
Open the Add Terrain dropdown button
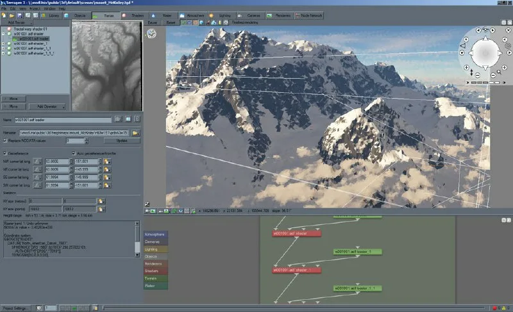tap(20, 22)
